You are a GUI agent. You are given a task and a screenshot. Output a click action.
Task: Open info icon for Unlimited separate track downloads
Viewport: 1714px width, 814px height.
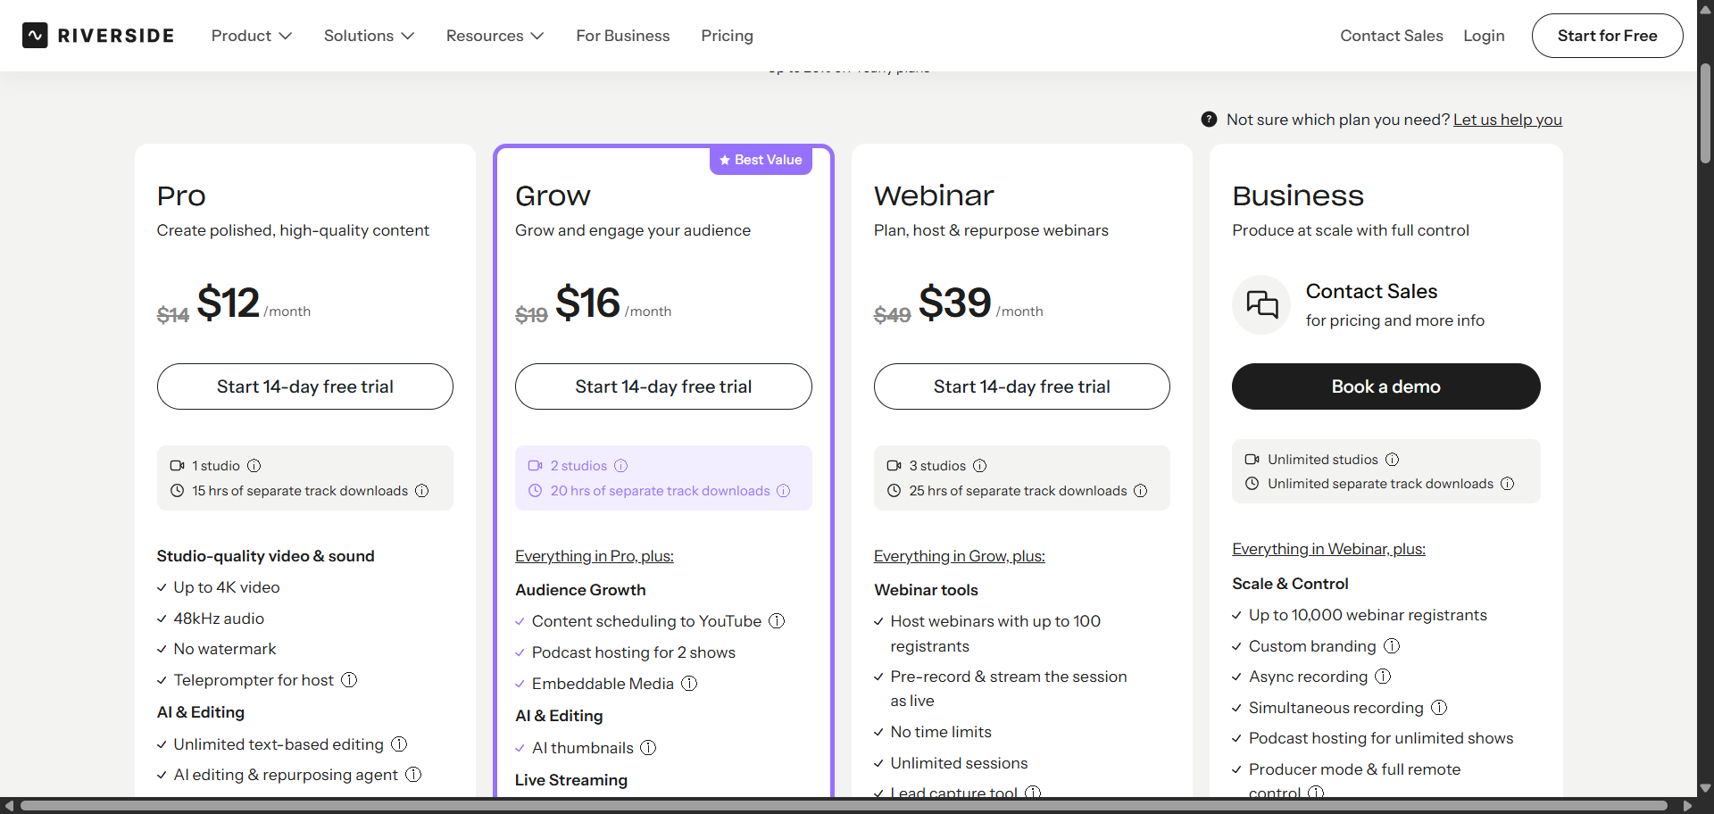click(1508, 484)
